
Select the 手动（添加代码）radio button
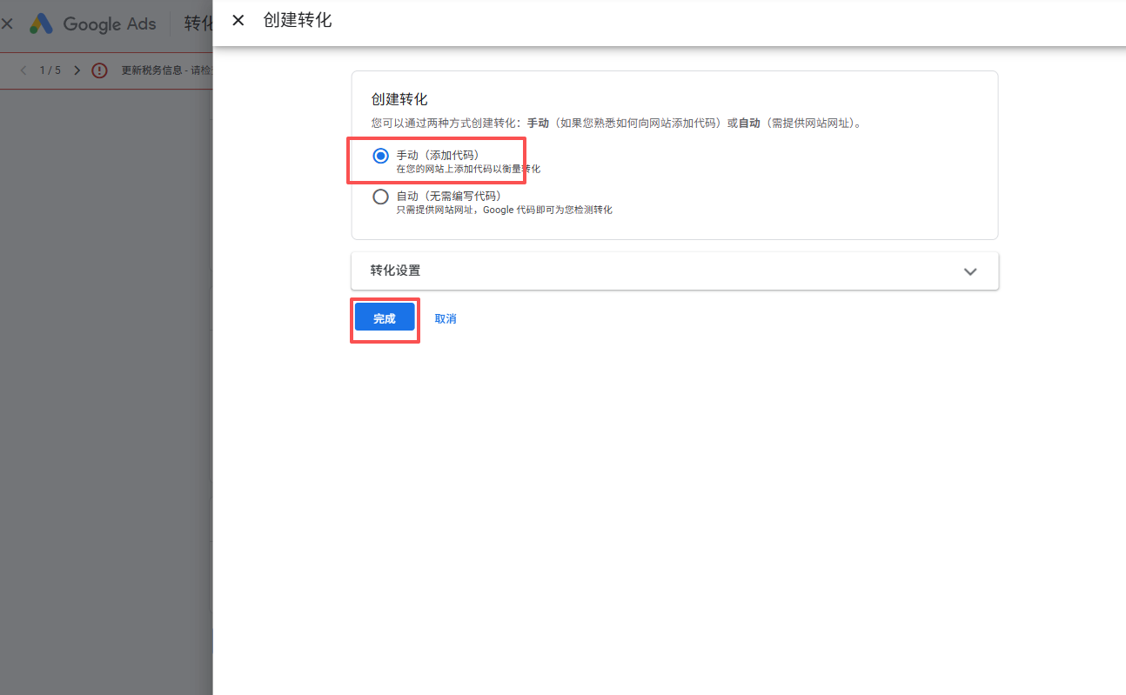click(380, 156)
